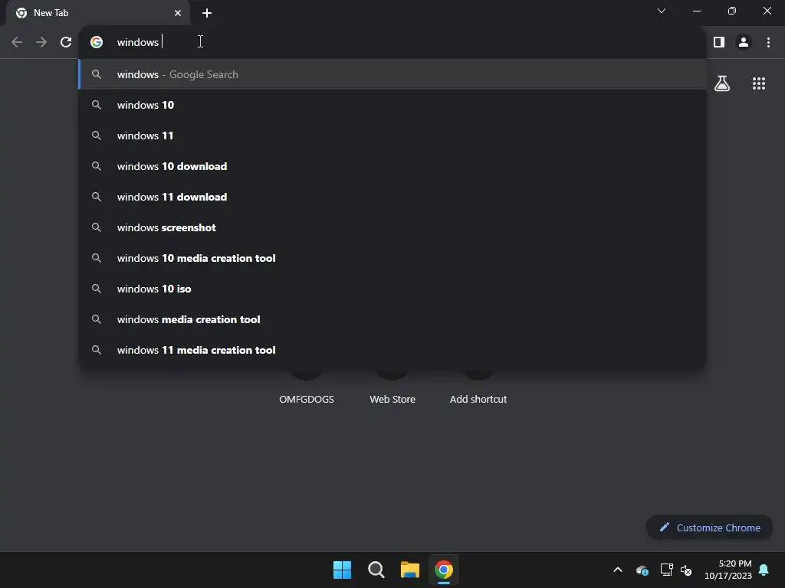Click Chrome icon in taskbar
Viewport: 785px width, 588px height.
[x=444, y=570]
